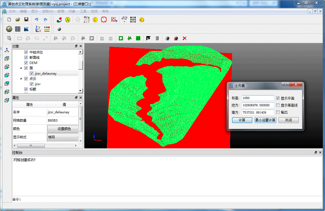
Task: Click the Save floppy disk icon
Action: click(26, 19)
